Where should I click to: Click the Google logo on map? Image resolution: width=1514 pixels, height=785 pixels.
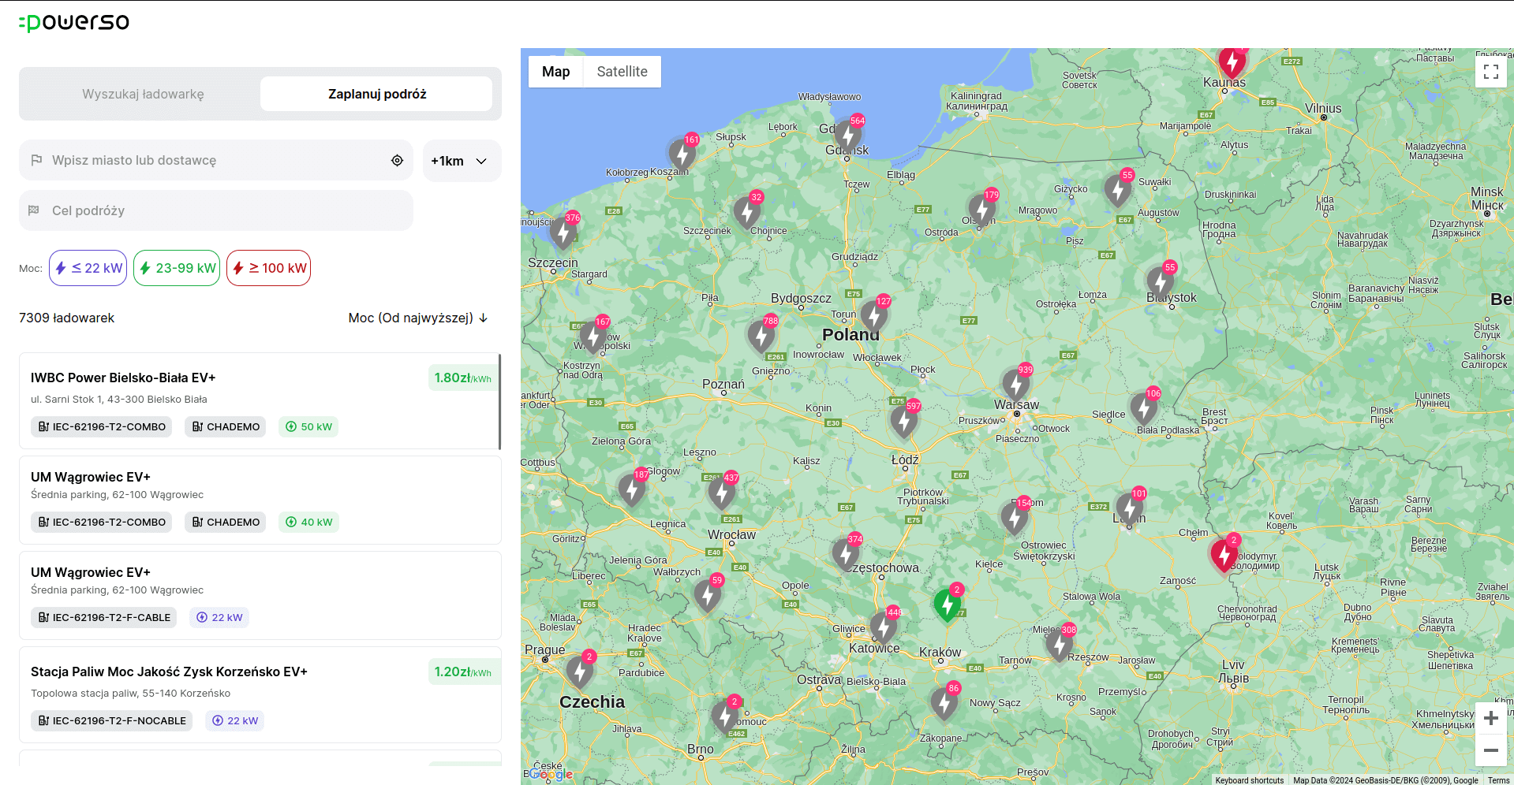coord(551,774)
